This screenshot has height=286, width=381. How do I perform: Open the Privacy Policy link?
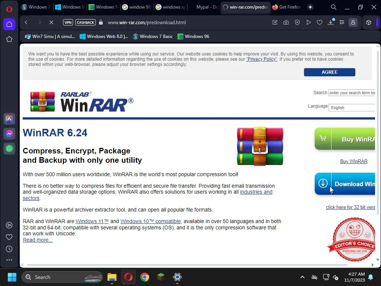coord(262,59)
